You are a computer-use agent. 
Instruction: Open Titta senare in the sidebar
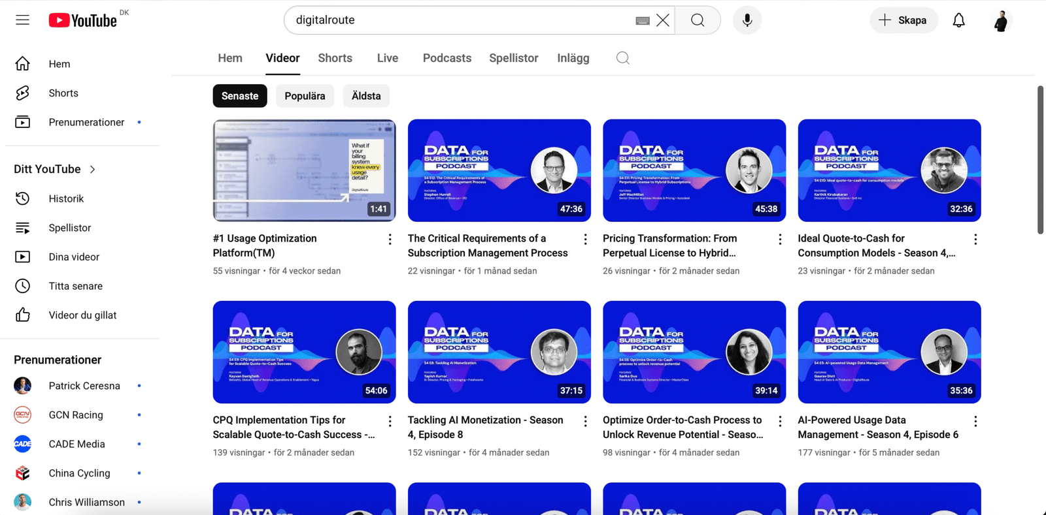[82, 286]
